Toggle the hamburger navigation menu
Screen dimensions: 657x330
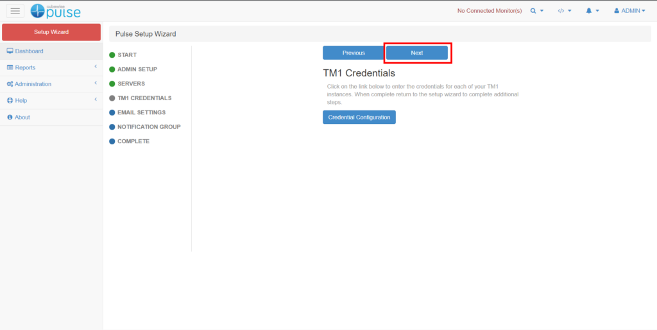pos(15,11)
